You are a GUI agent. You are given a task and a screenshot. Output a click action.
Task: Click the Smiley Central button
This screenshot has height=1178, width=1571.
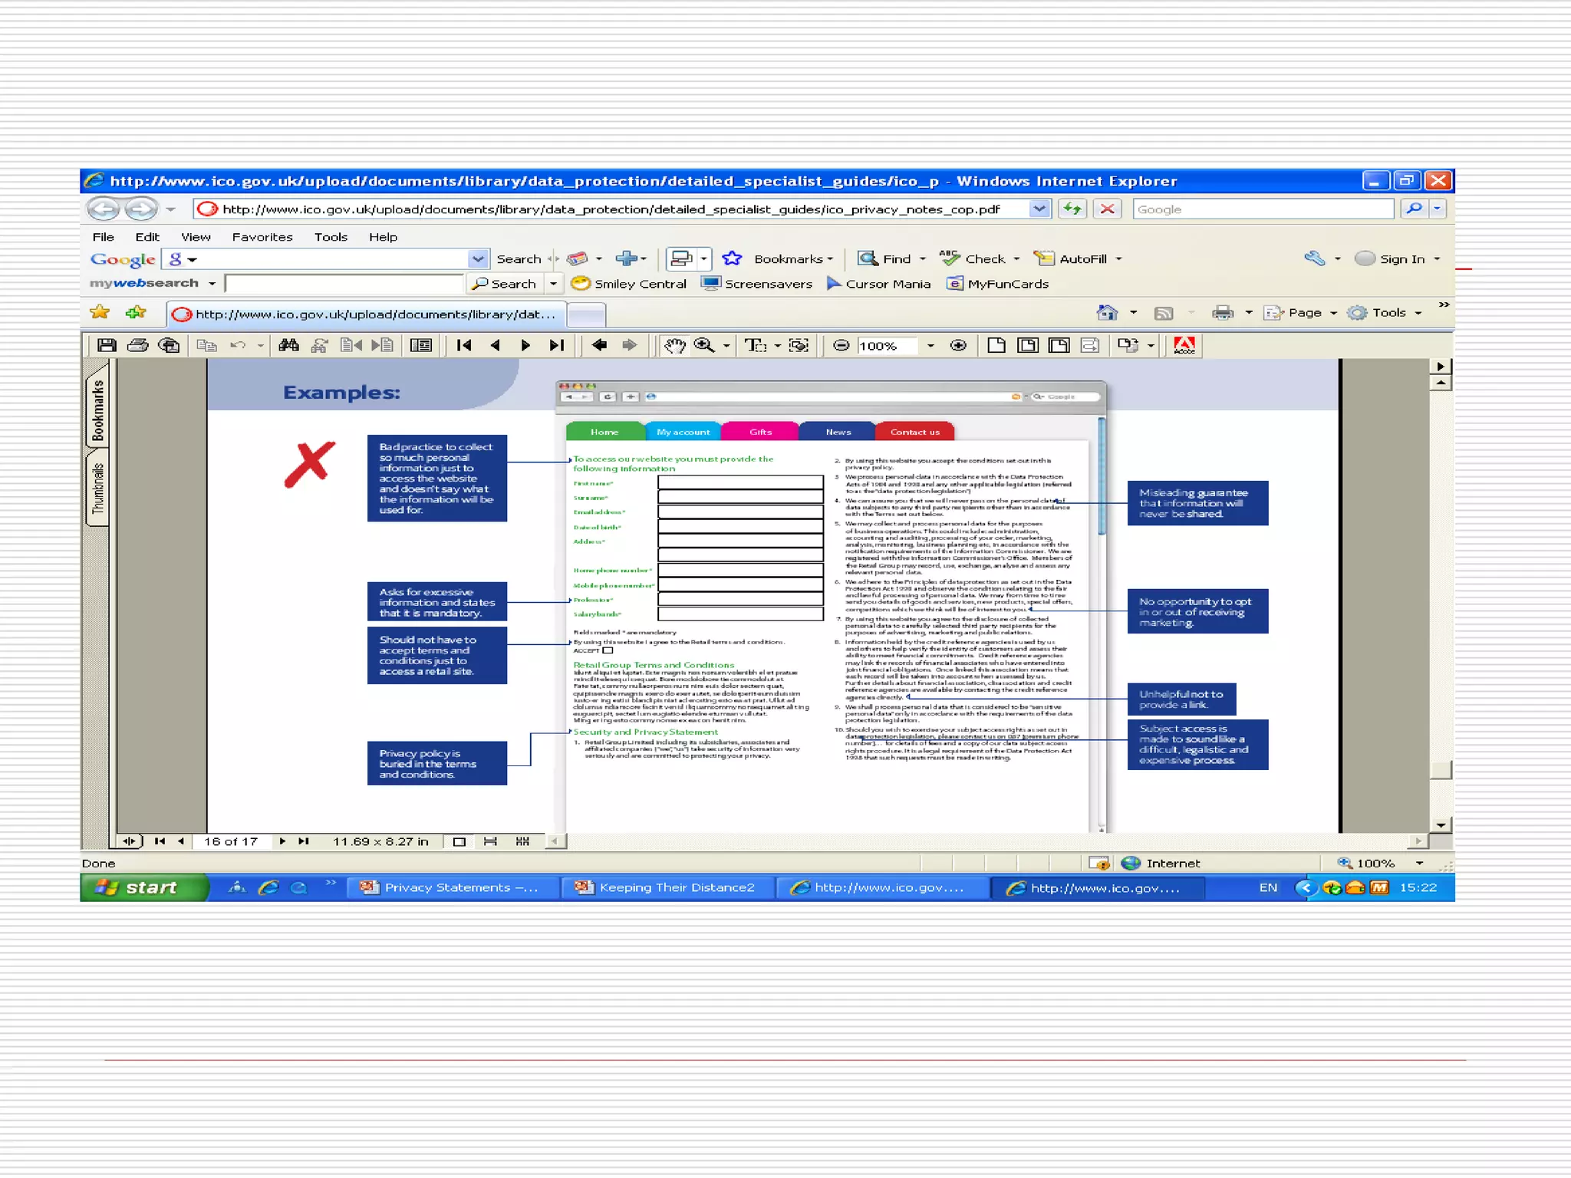tap(629, 284)
